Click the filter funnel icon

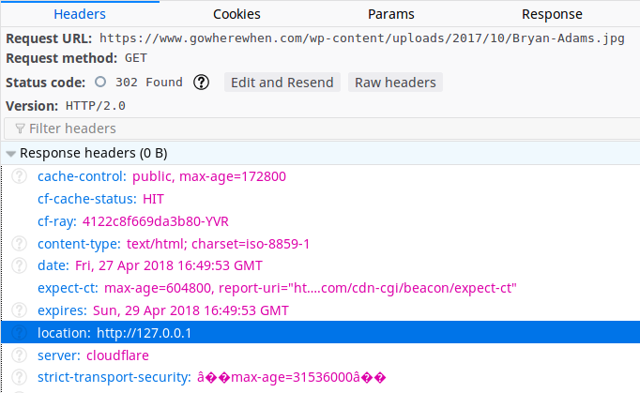pyautogui.click(x=20, y=128)
